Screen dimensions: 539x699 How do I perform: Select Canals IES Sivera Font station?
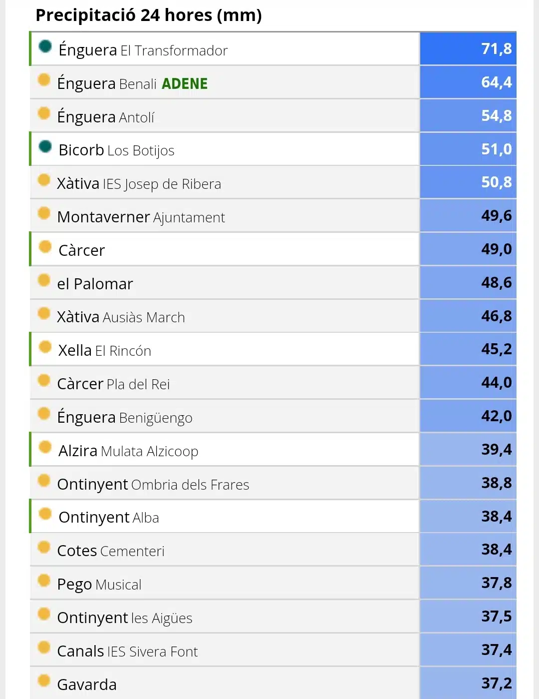[127, 651]
